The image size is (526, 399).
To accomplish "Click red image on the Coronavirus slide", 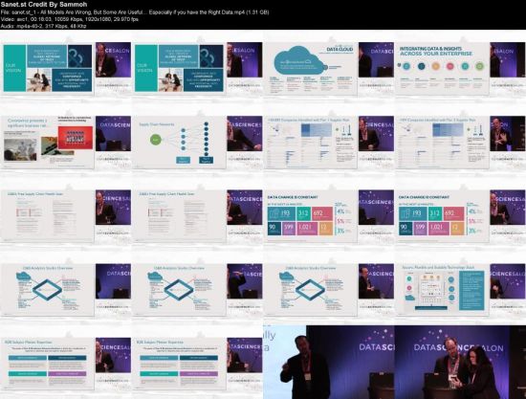I will click(x=76, y=137).
